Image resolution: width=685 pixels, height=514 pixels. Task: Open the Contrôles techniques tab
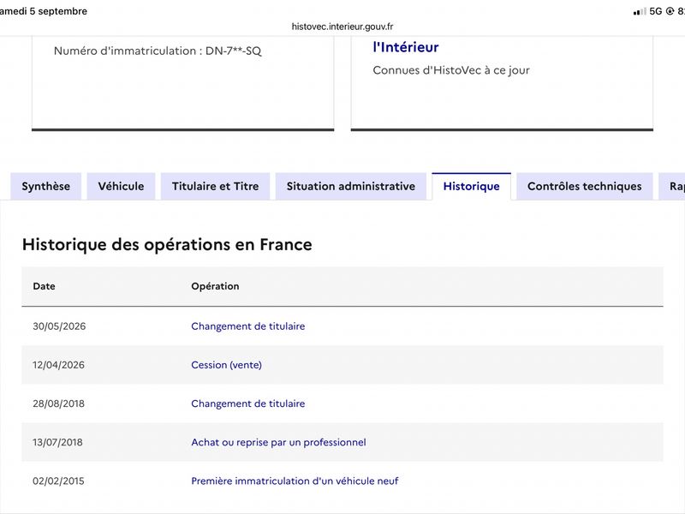[585, 186]
